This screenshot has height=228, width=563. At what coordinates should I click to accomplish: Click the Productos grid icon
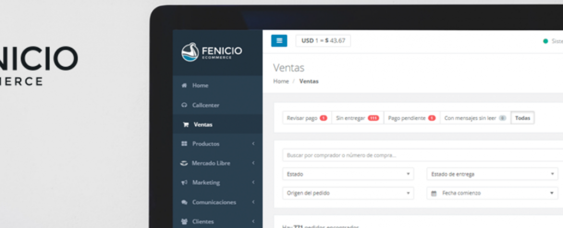(184, 144)
